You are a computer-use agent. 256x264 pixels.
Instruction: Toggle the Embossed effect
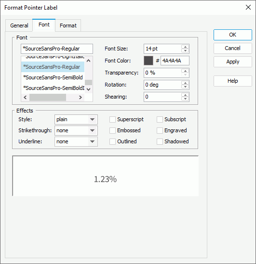pos(112,130)
